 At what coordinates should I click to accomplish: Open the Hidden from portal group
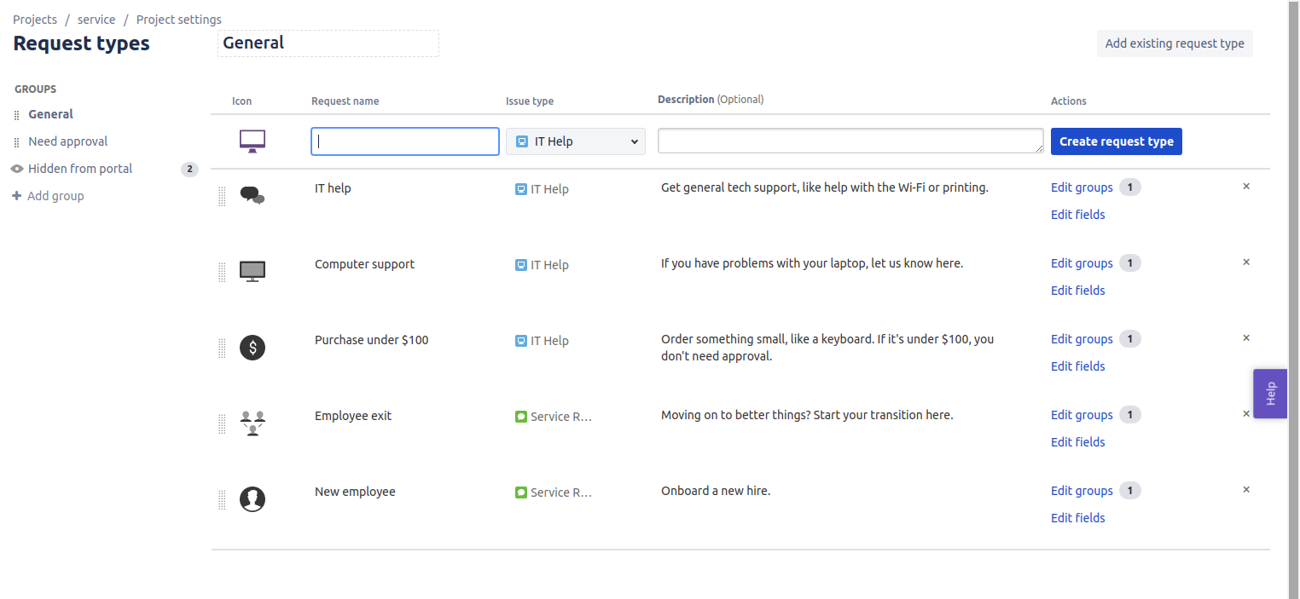tap(80, 169)
